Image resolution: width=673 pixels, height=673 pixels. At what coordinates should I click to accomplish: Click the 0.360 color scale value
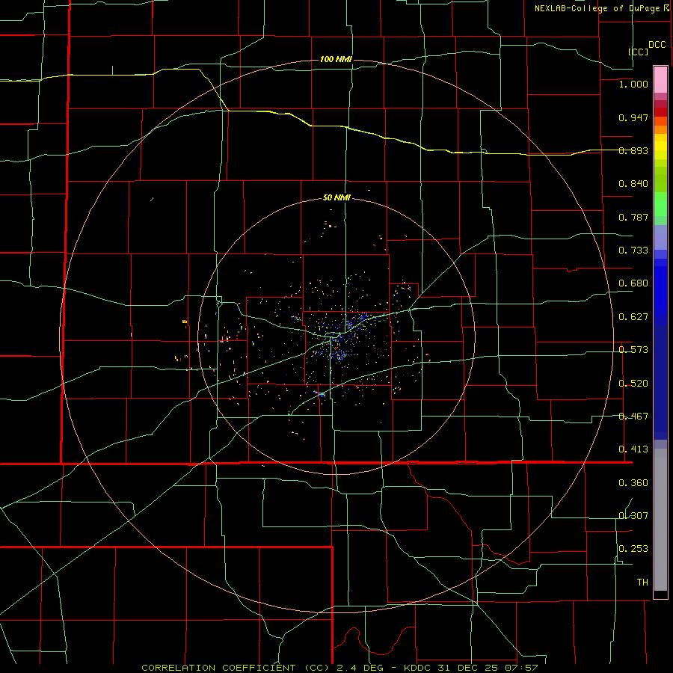633,483
